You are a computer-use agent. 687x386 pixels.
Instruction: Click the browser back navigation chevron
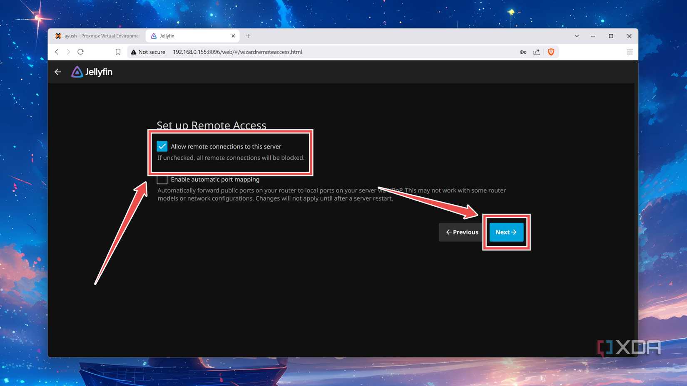[x=57, y=52]
